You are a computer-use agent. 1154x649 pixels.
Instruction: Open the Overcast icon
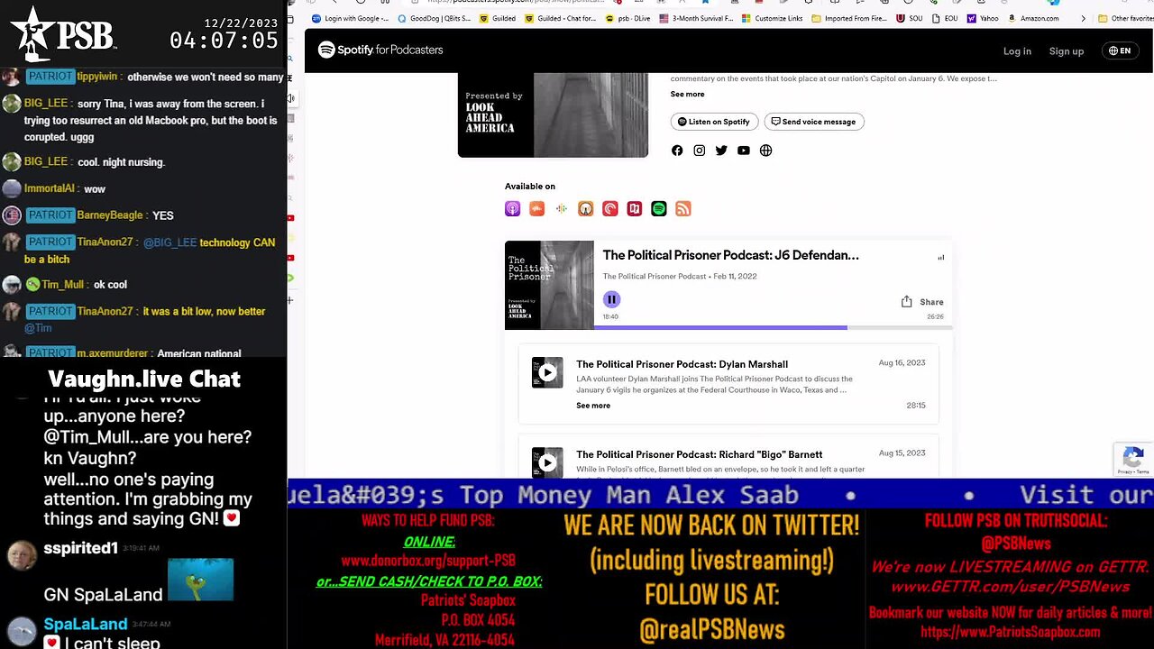(x=585, y=209)
